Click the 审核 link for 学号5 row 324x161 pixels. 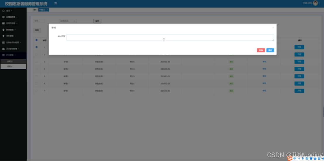pos(264,62)
